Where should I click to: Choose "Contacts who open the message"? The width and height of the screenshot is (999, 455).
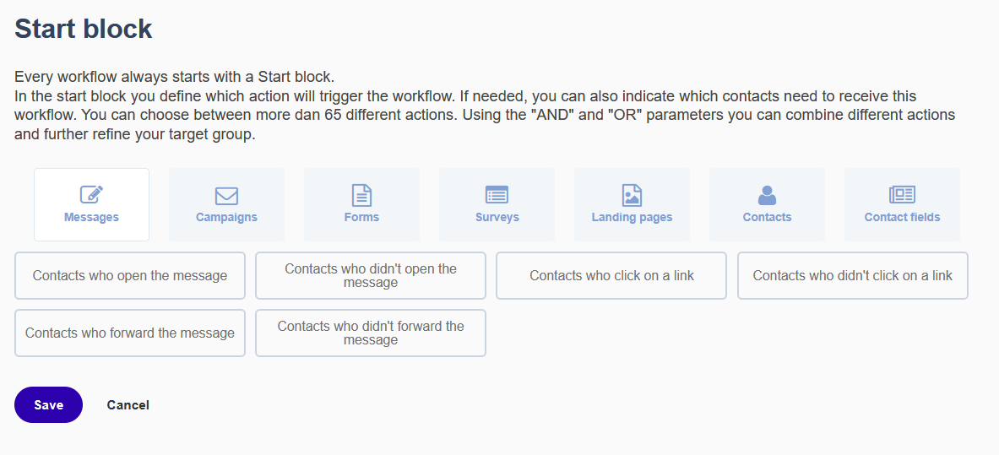coord(130,276)
